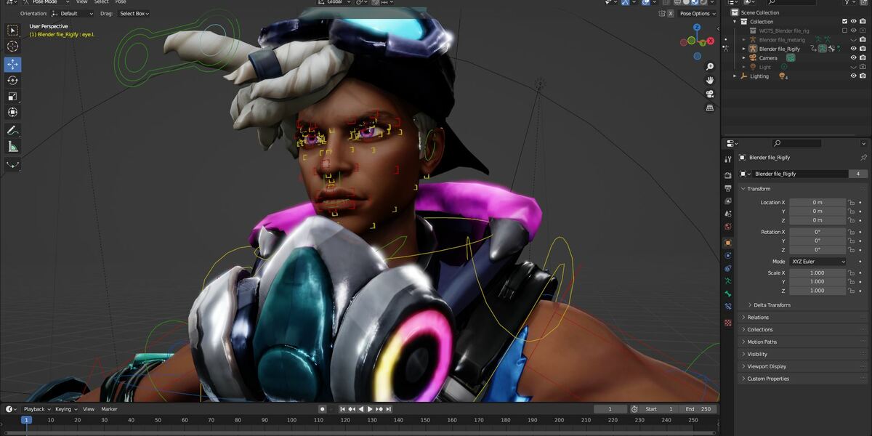The image size is (872, 436).
Task: Pin the properties editor context
Action: pyautogui.click(x=863, y=158)
